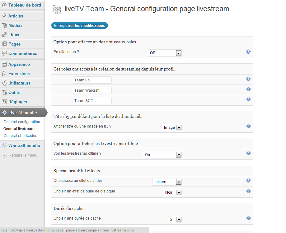Viewport: 286px width, 233px height.
Task: Open the 'General shortcodes' submenu item
Action: pyautogui.click(x=20, y=135)
